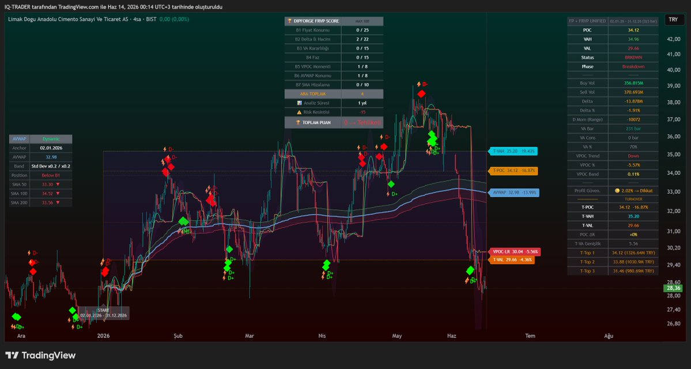This screenshot has height=369, width=691.
Task: Click the T-Top 3 value 31.46 (980.69M TRY)
Action: 633,270
